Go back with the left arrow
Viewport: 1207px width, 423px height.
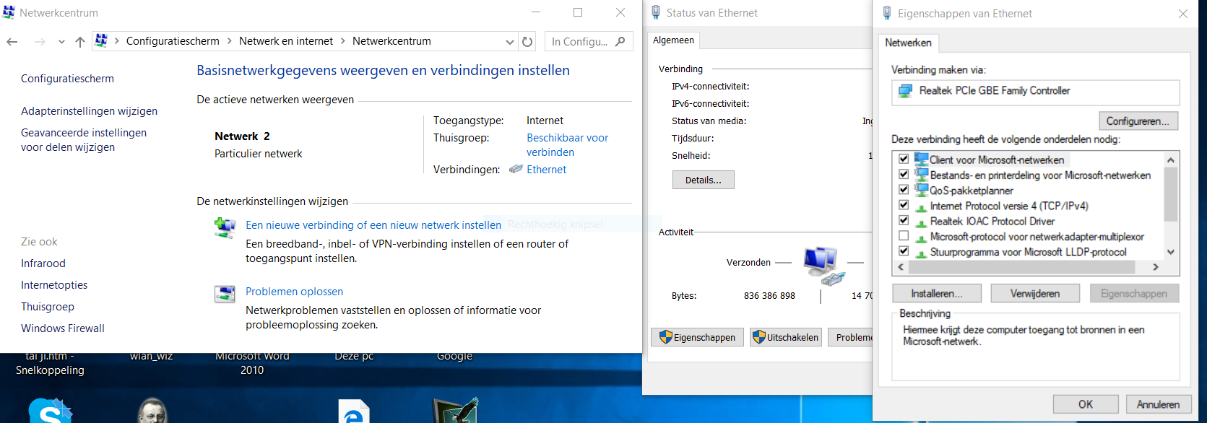point(12,42)
